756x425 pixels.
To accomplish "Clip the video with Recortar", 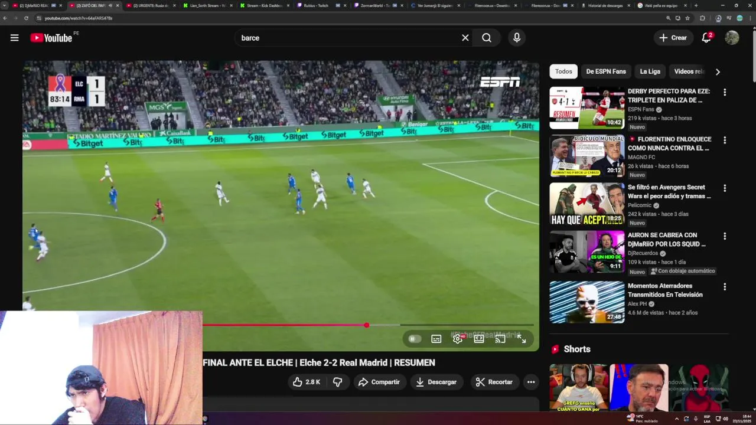I will (x=494, y=382).
